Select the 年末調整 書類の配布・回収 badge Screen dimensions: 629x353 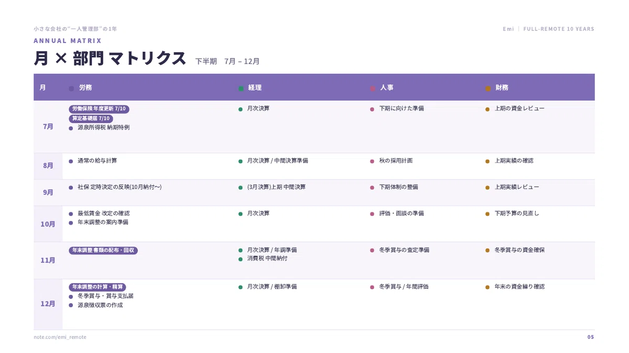click(x=103, y=250)
